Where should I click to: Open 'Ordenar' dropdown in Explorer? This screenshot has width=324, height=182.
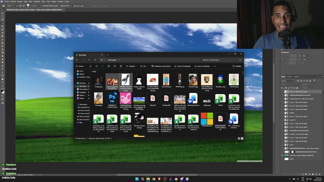point(131,66)
